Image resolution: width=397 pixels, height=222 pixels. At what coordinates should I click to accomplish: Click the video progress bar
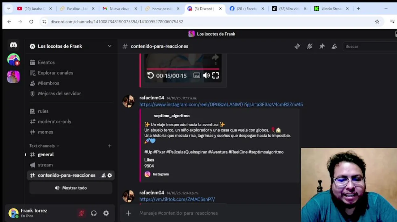click(x=183, y=69)
